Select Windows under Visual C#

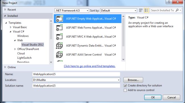pos(23,36)
